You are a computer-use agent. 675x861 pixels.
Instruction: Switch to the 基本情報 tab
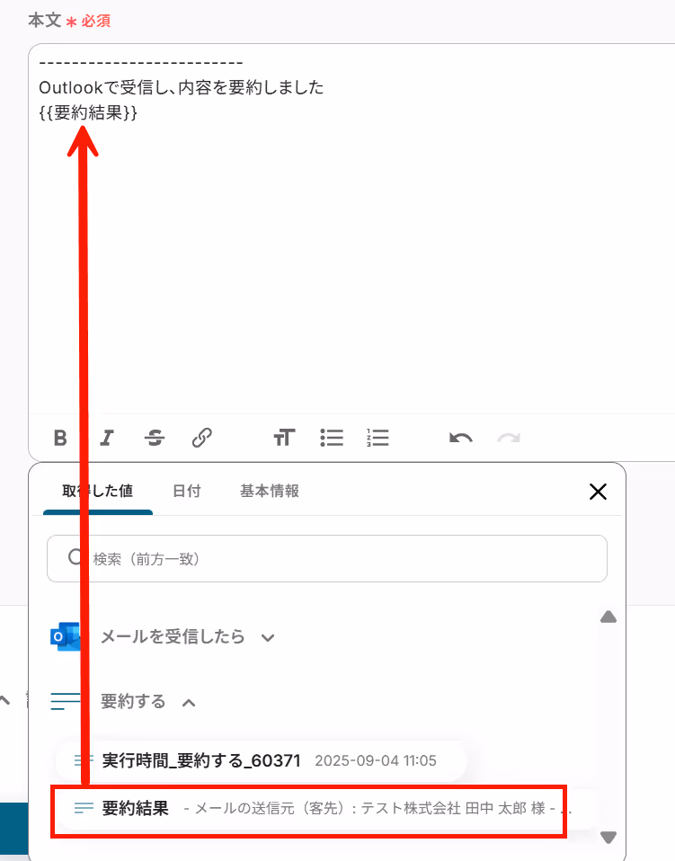click(270, 491)
